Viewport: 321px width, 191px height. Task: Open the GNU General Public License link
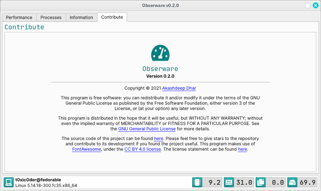tap(147, 129)
